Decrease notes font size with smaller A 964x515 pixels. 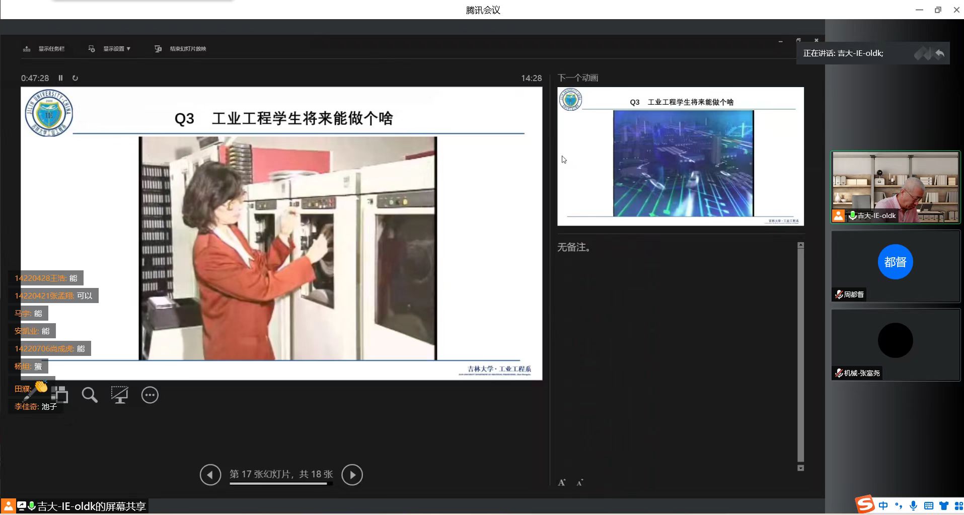[x=580, y=482]
